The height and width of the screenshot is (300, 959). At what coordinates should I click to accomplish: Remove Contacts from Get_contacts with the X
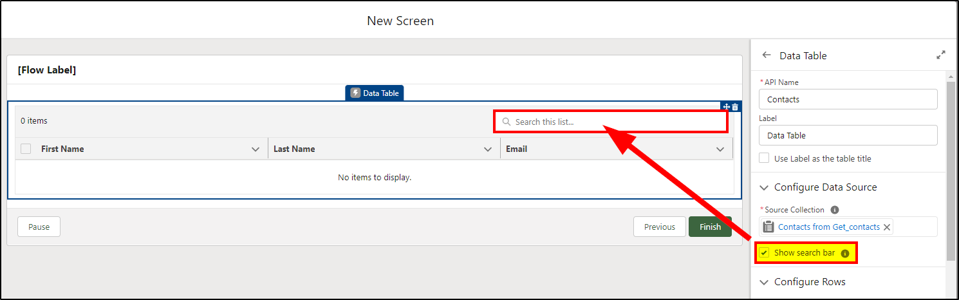click(x=887, y=227)
